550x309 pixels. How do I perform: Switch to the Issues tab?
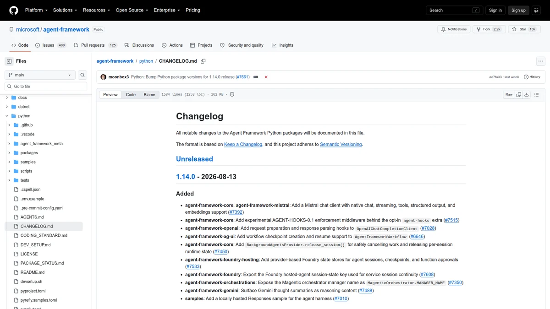click(x=50, y=45)
